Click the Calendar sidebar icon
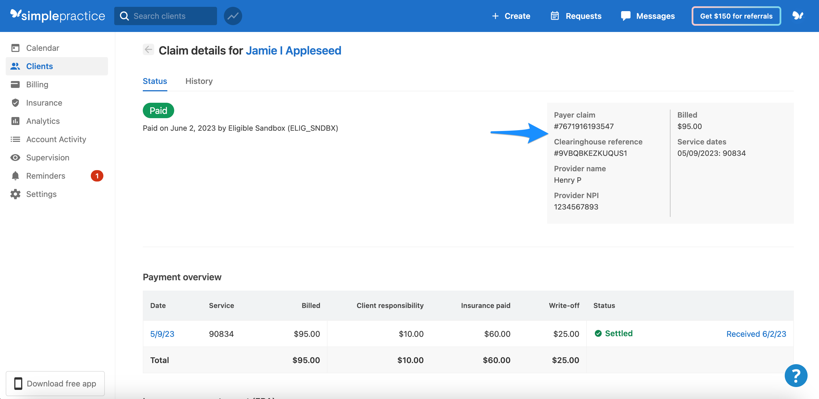Screen dimensions: 819x399 [x=15, y=48]
